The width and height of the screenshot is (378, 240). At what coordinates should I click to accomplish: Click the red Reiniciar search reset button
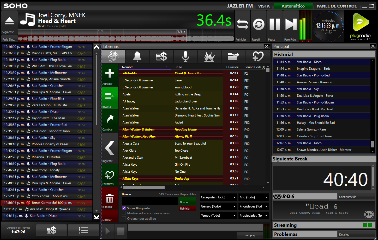pos(187,209)
